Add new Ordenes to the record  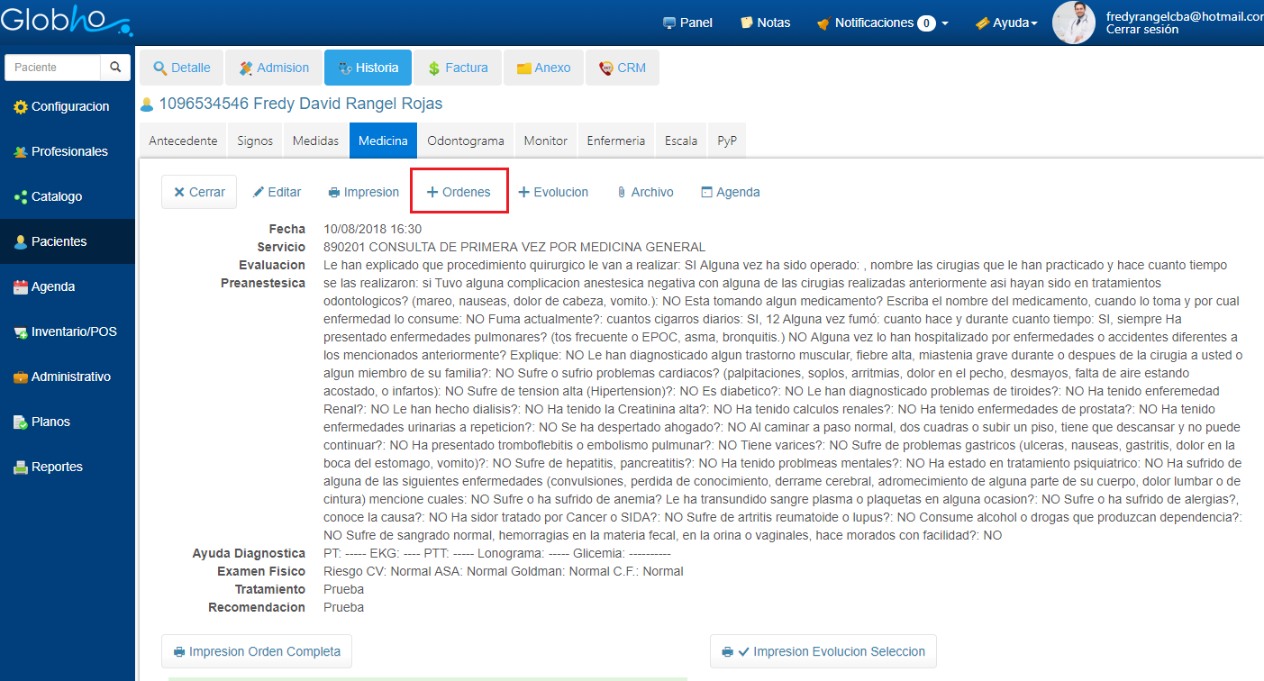[459, 192]
